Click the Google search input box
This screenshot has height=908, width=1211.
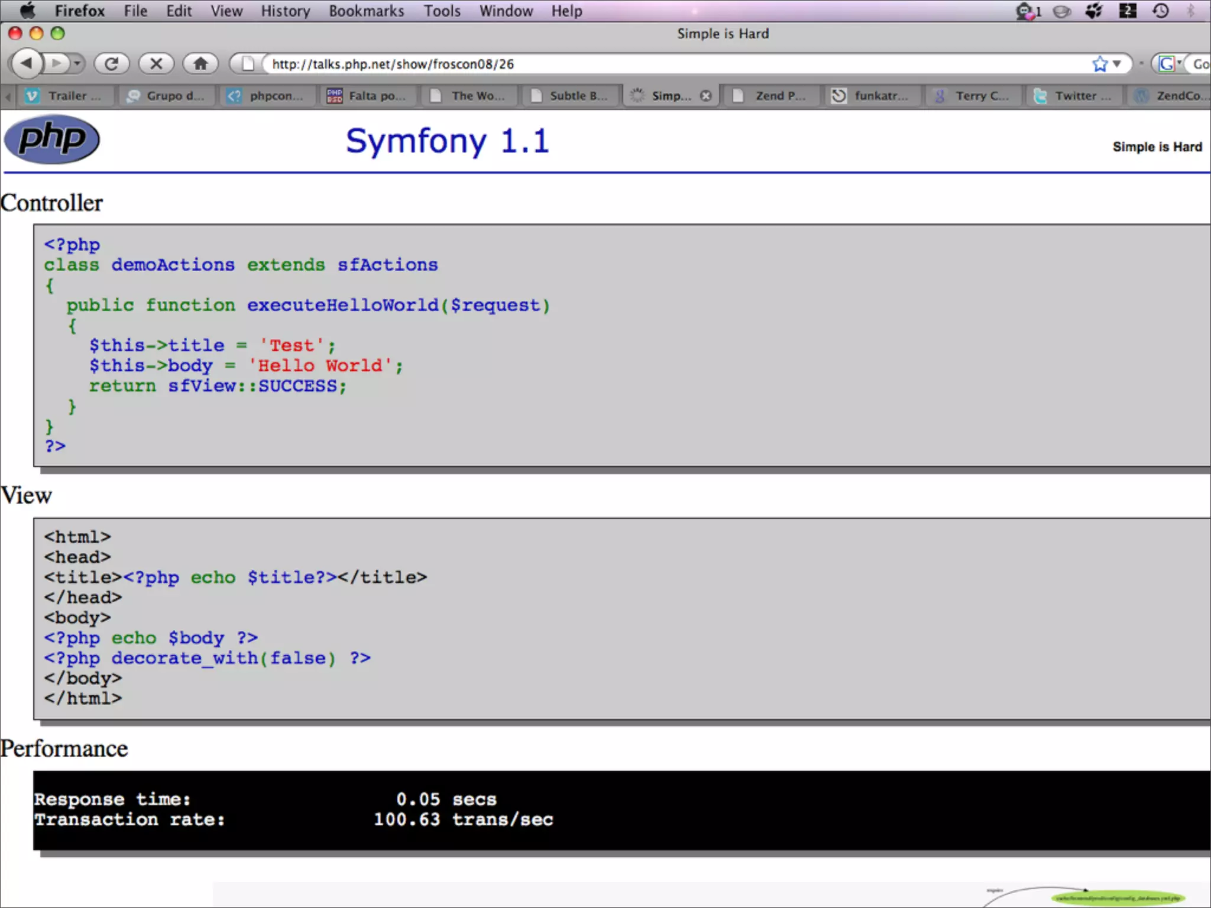pyautogui.click(x=1199, y=64)
